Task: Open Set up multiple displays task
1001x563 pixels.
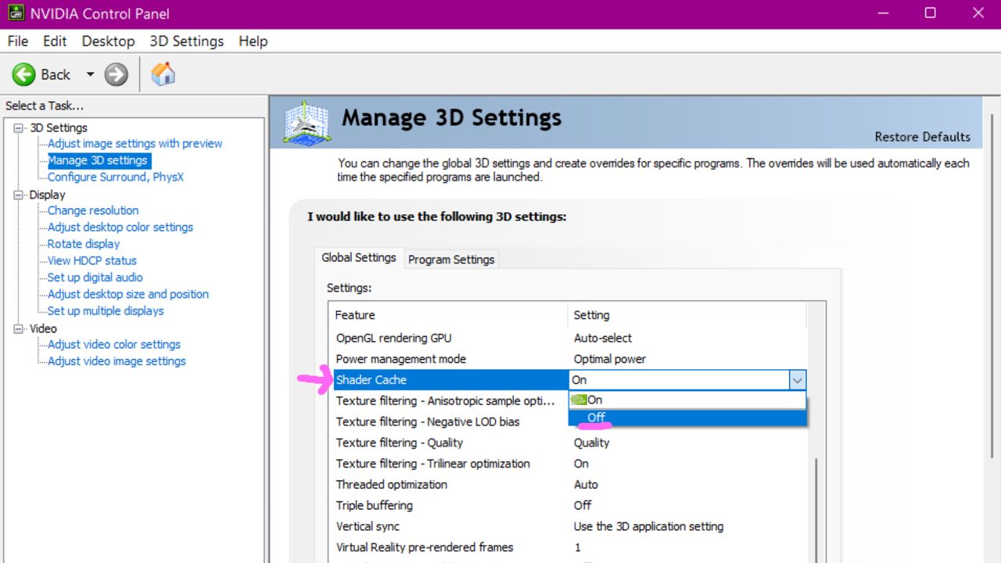Action: click(x=106, y=310)
